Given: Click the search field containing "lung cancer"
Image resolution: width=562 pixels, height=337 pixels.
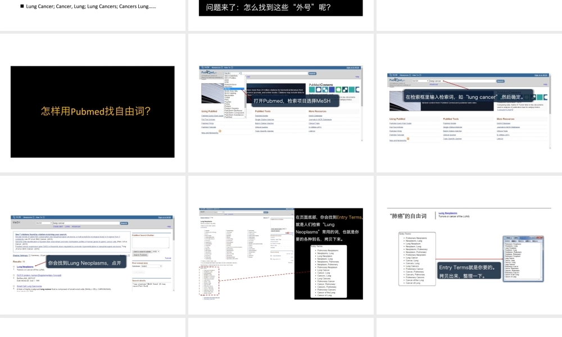Looking at the screenshot, I should click(461, 81).
